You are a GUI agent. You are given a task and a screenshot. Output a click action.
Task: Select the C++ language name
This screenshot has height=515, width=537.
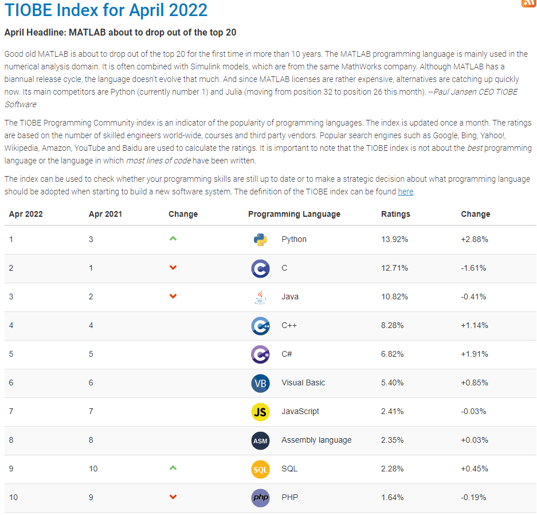coord(289,326)
